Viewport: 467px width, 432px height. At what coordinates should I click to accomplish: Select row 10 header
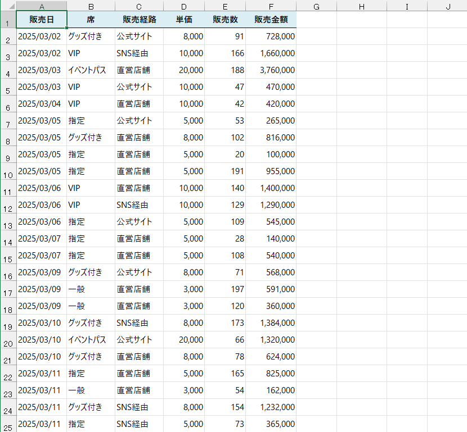[8, 171]
